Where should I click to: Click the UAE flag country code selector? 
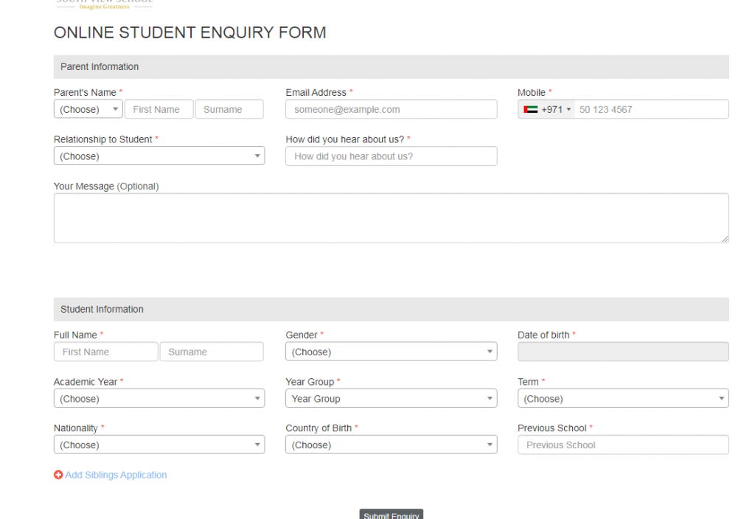coord(546,109)
